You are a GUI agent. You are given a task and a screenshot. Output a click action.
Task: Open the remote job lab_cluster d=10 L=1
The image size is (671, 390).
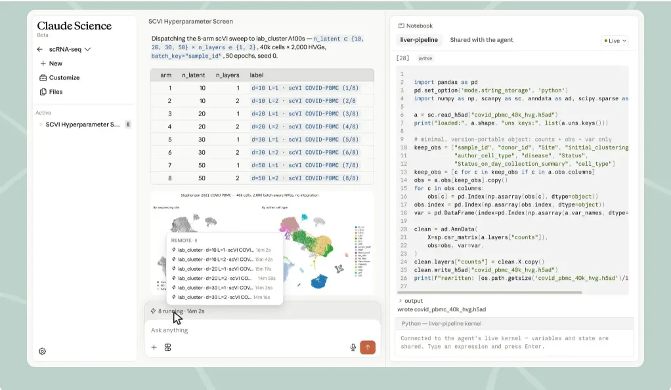click(x=221, y=250)
